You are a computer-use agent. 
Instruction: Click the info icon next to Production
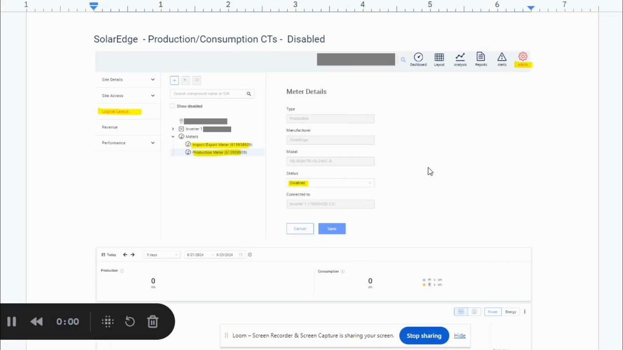(122, 271)
